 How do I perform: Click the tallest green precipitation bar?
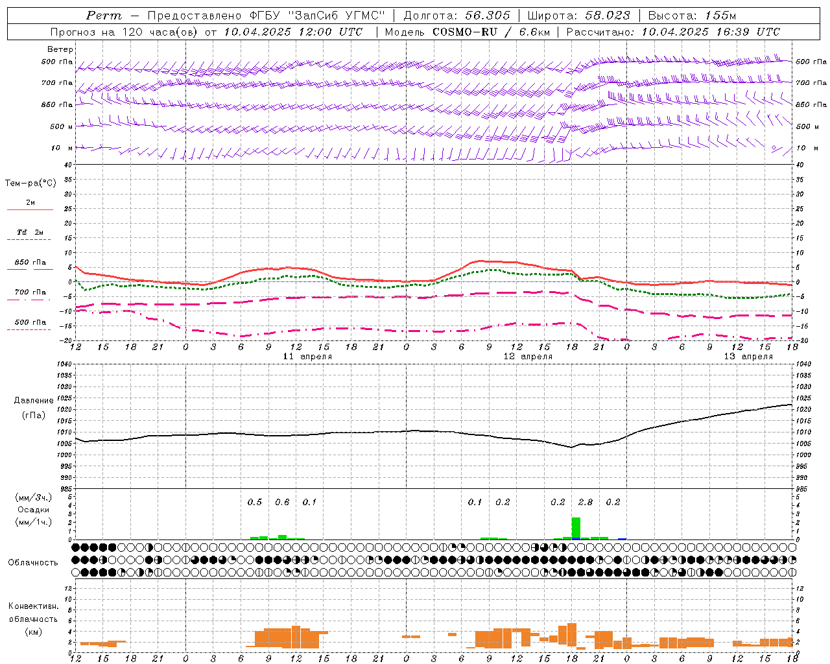[576, 528]
